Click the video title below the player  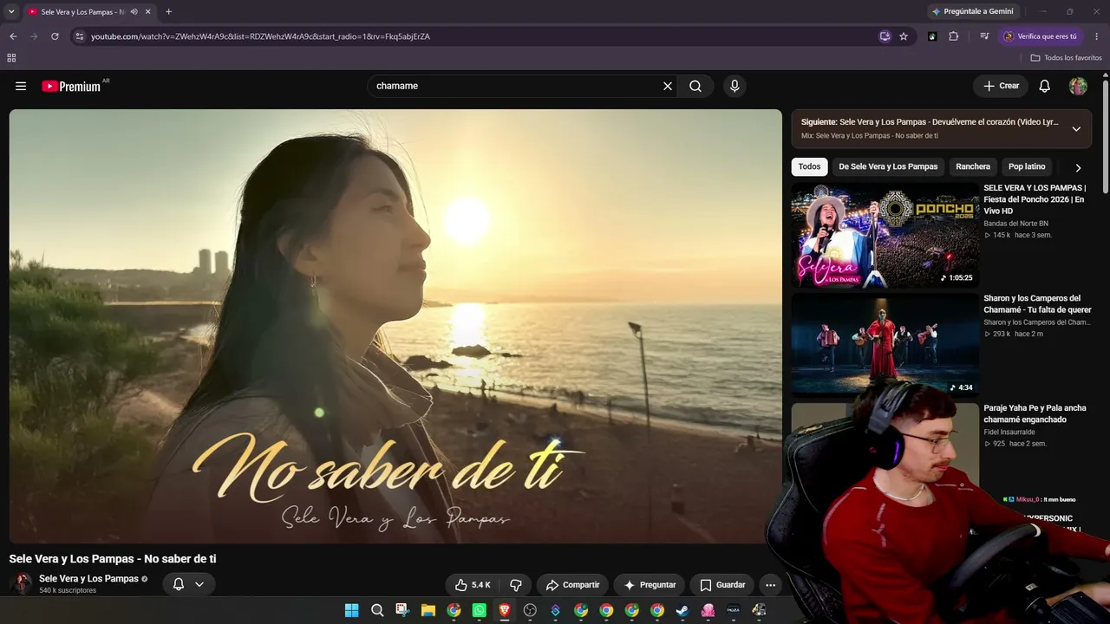pyautogui.click(x=113, y=559)
